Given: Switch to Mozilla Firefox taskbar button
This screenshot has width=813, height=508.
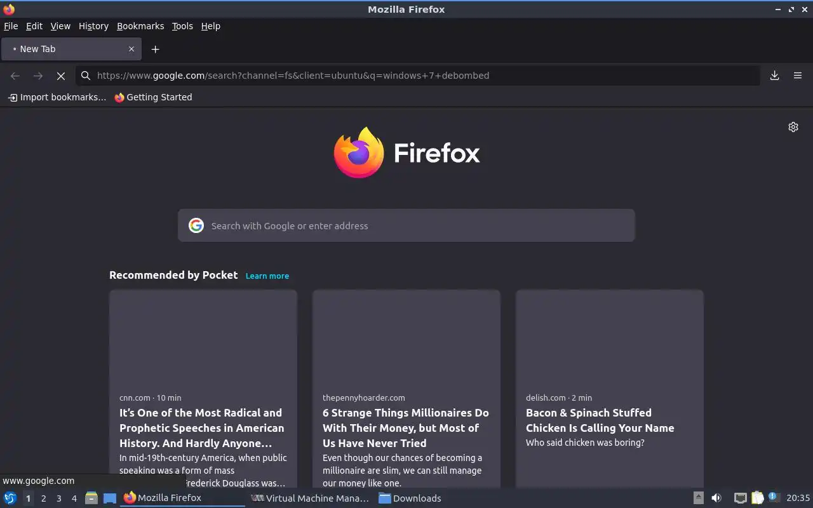Looking at the screenshot, I should tap(183, 498).
